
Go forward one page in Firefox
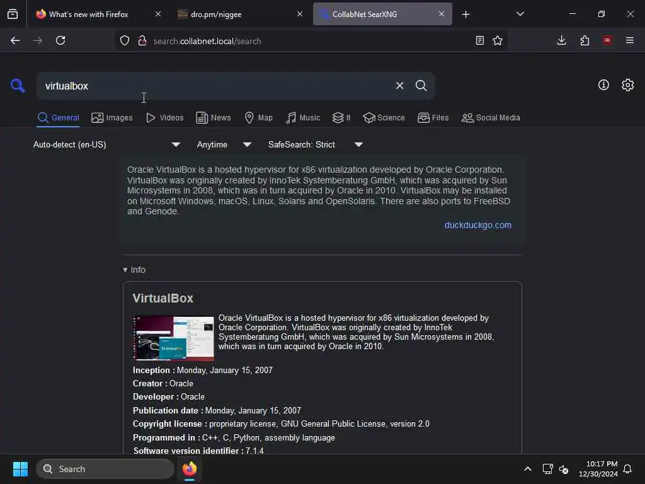point(38,40)
